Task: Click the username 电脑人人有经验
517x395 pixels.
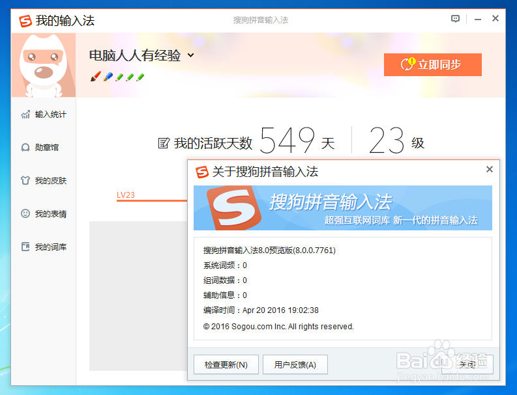Action: coord(135,55)
